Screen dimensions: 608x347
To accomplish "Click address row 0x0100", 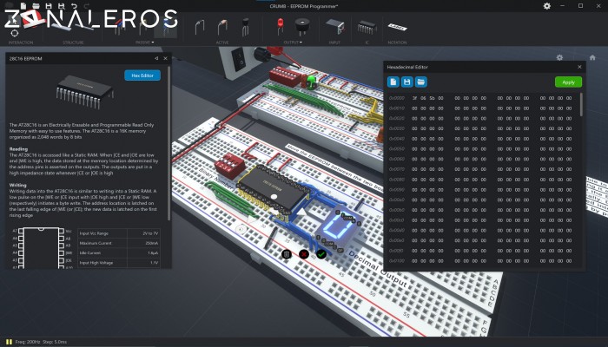I will 397,261.
